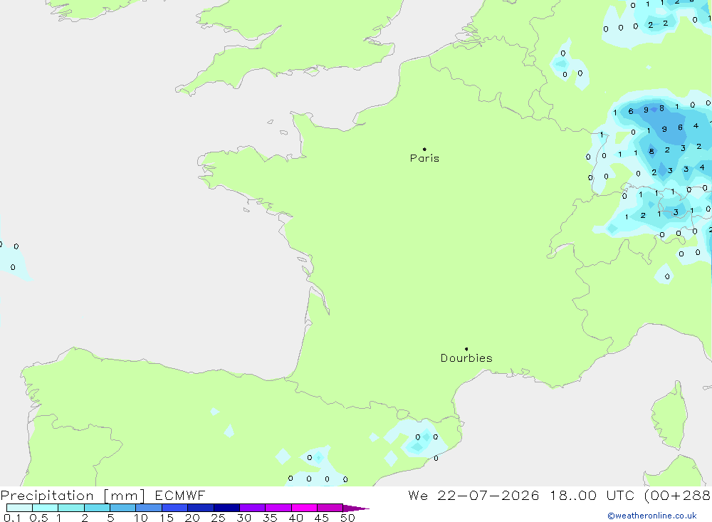This screenshot has width=712, height=522.
Task: Click the legend value '35'
Action: click(270, 518)
